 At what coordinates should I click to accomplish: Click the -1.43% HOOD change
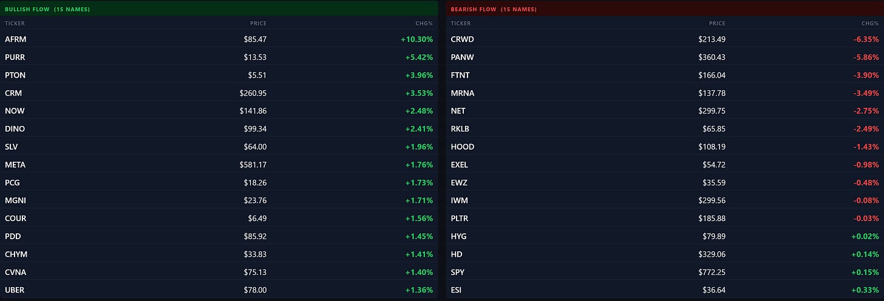[865, 147]
